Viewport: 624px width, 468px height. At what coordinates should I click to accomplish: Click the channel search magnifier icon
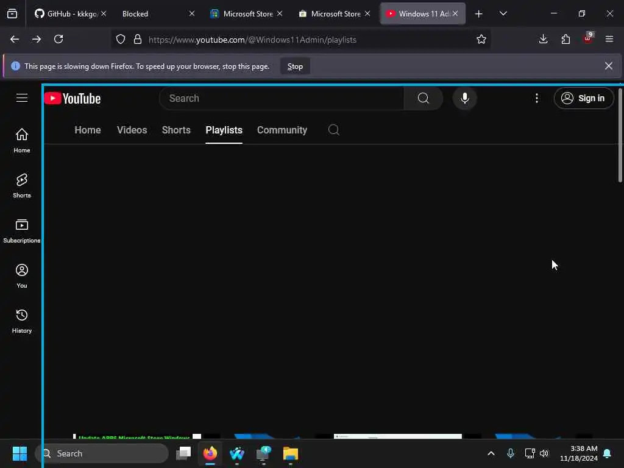(333, 130)
